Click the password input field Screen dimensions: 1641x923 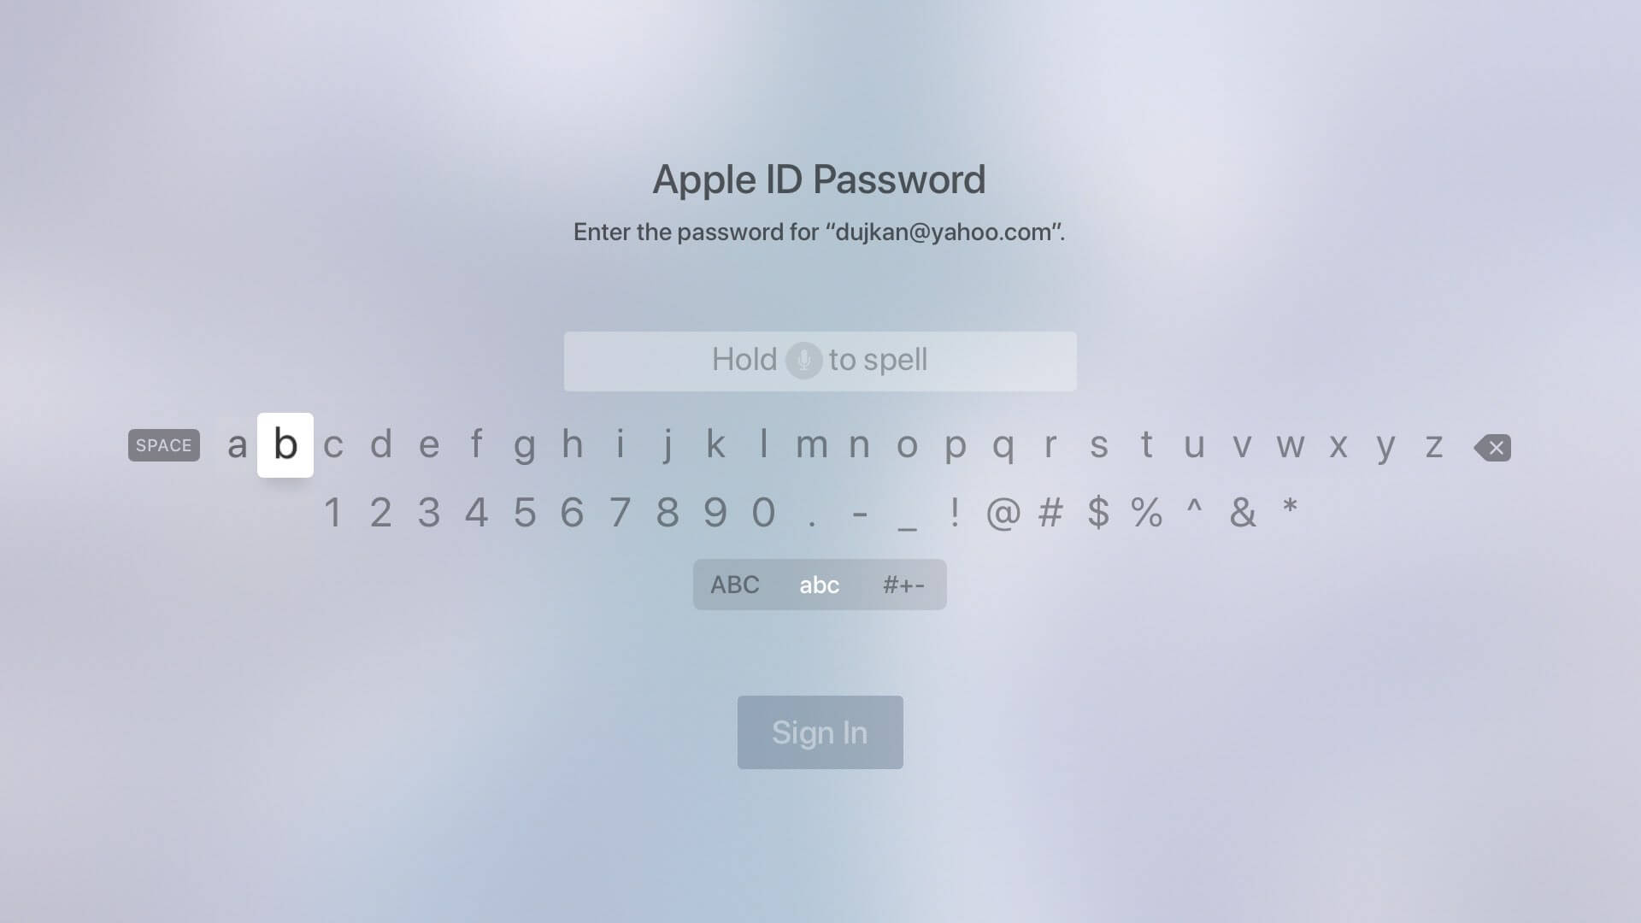point(820,360)
